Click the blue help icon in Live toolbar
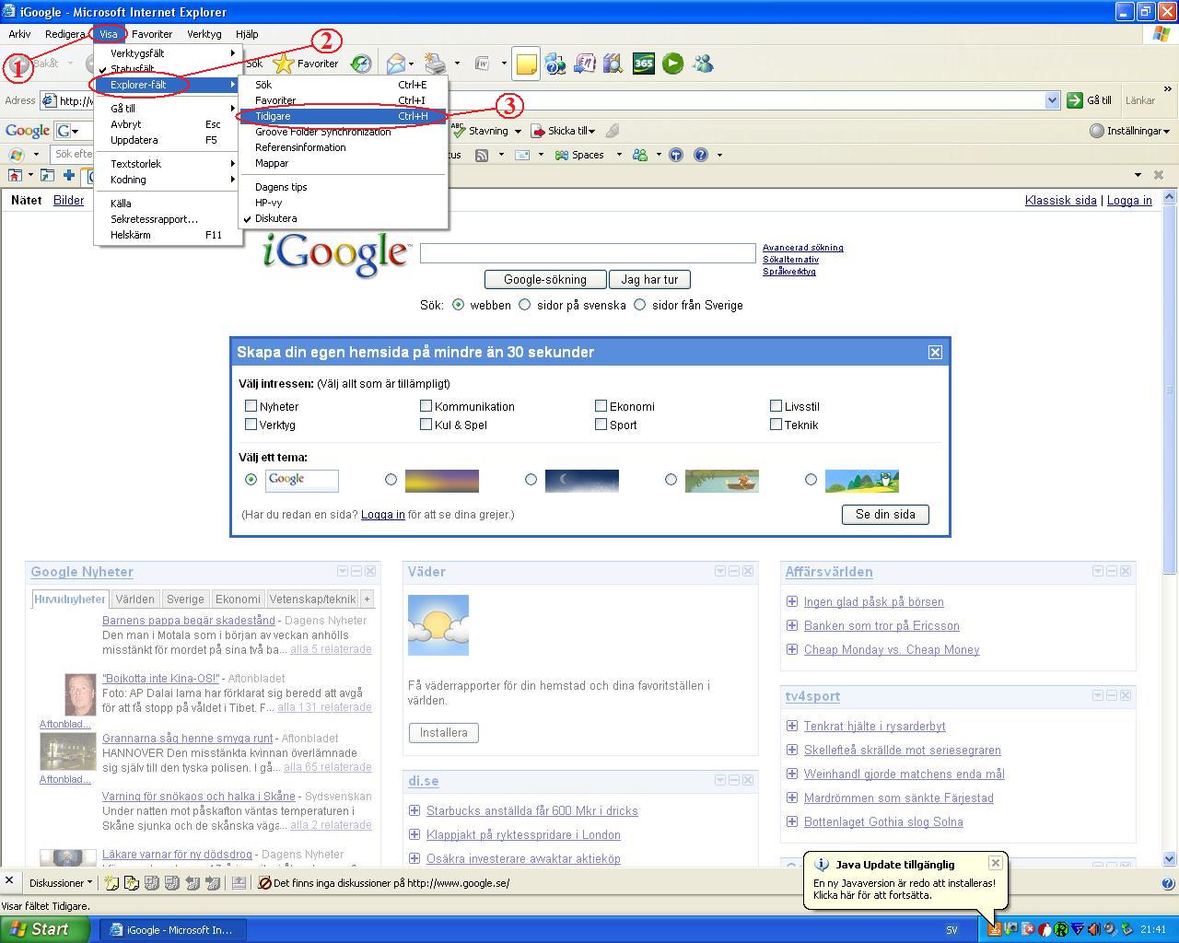This screenshot has width=1179, height=943. point(700,155)
